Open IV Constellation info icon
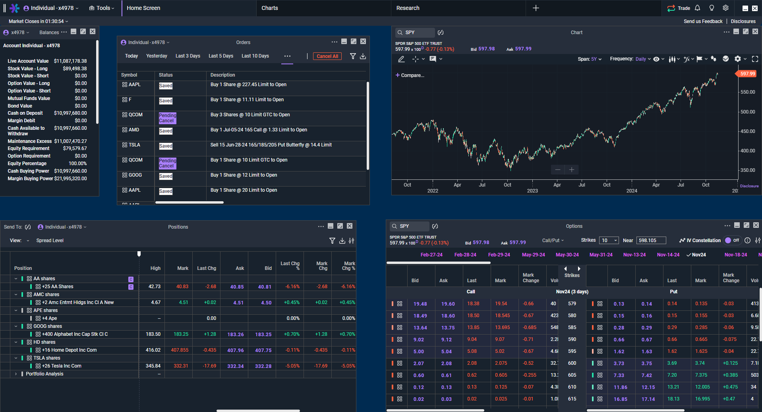Screen dimensions: 762x412 [x=747, y=241]
